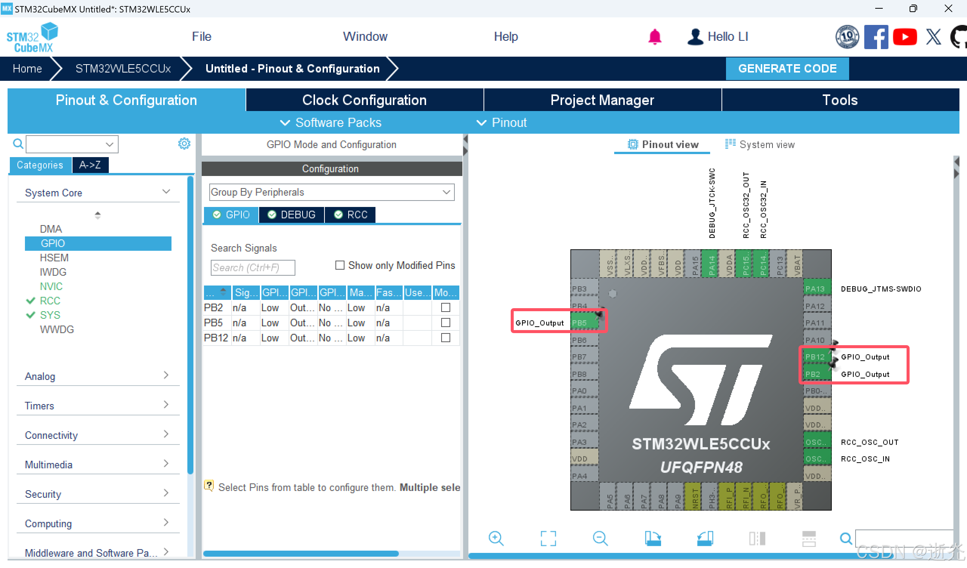This screenshot has width=967, height=568.
Task: Rotate the chip counterclockwise
Action: point(704,539)
